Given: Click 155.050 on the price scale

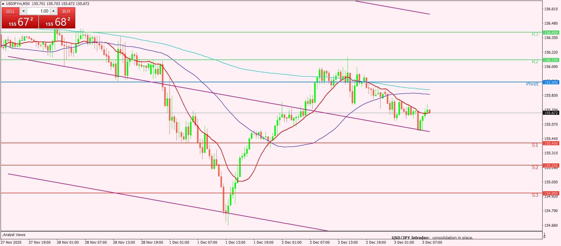Looking at the screenshot, I should (551, 182).
